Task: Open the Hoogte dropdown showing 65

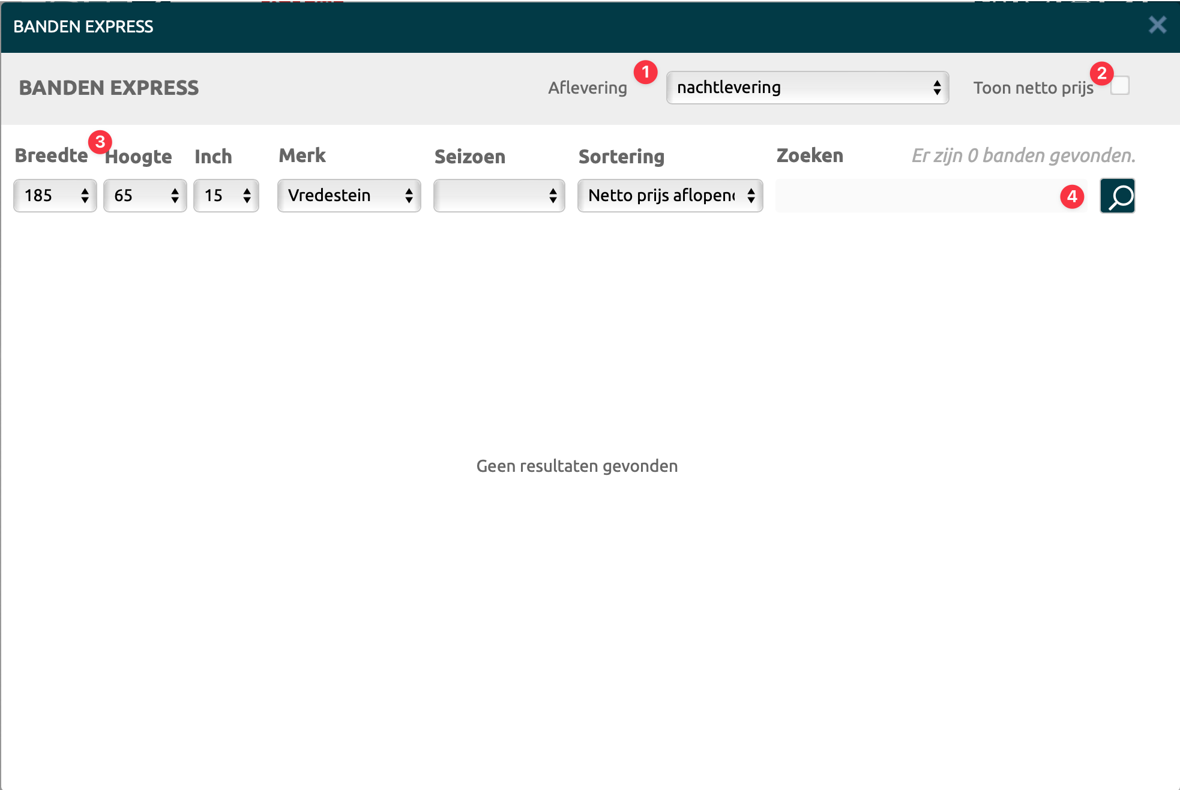Action: (145, 196)
